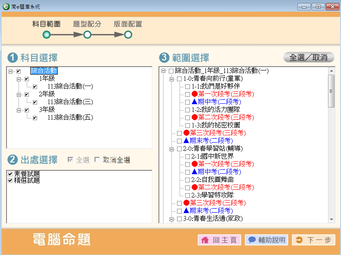Click the orange arrow icon on 下一步
The width and height of the screenshot is (341, 255).
(x=299, y=240)
